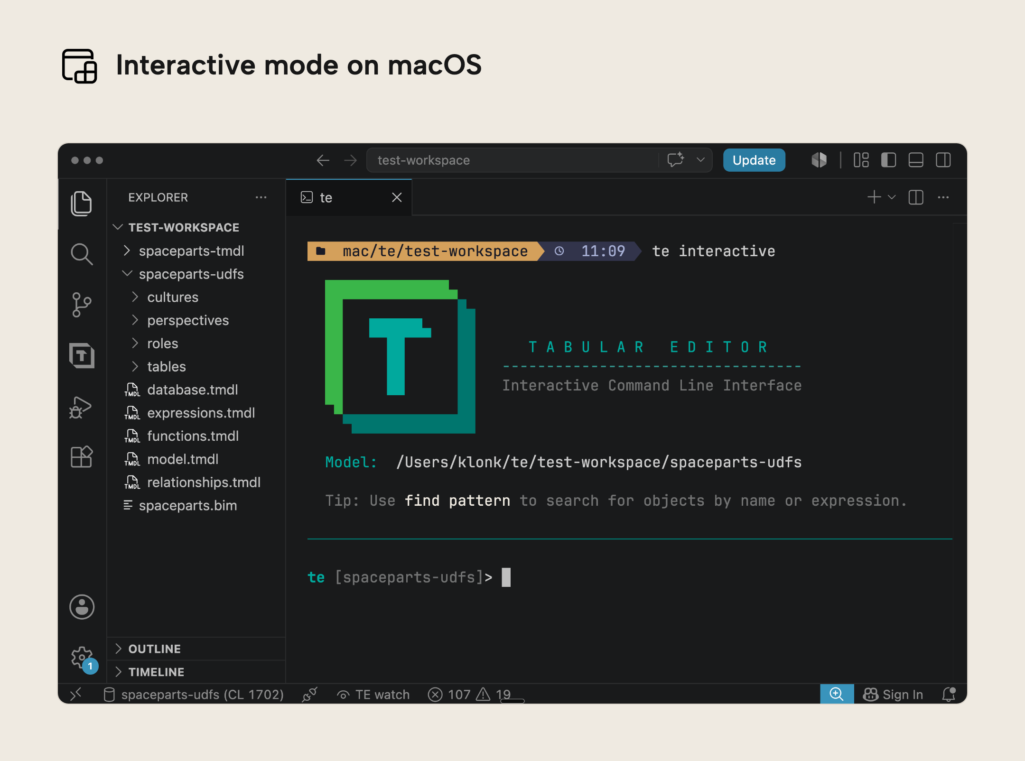Open functions.tmdl file

click(x=196, y=436)
